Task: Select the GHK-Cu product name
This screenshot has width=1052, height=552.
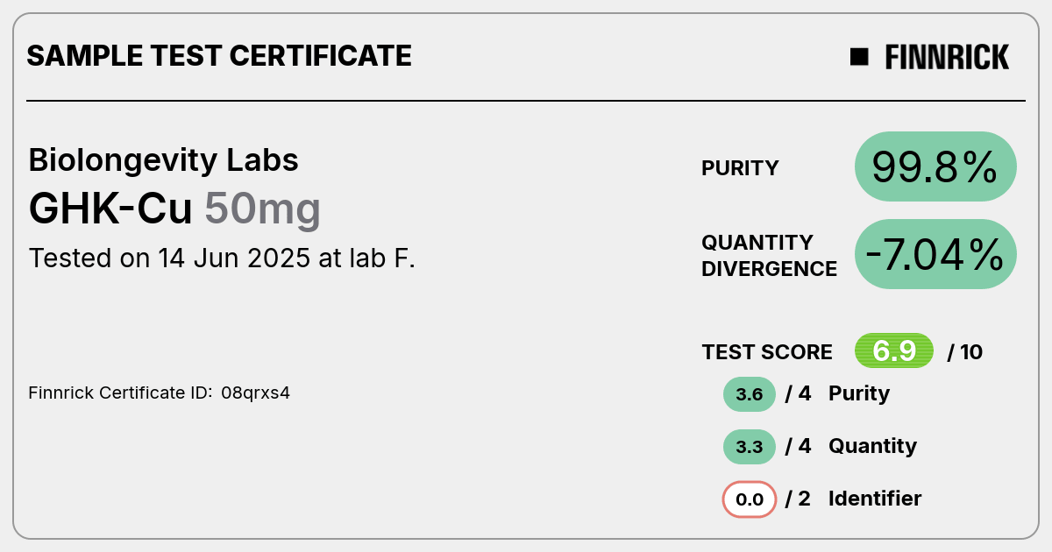Action: coord(110,209)
